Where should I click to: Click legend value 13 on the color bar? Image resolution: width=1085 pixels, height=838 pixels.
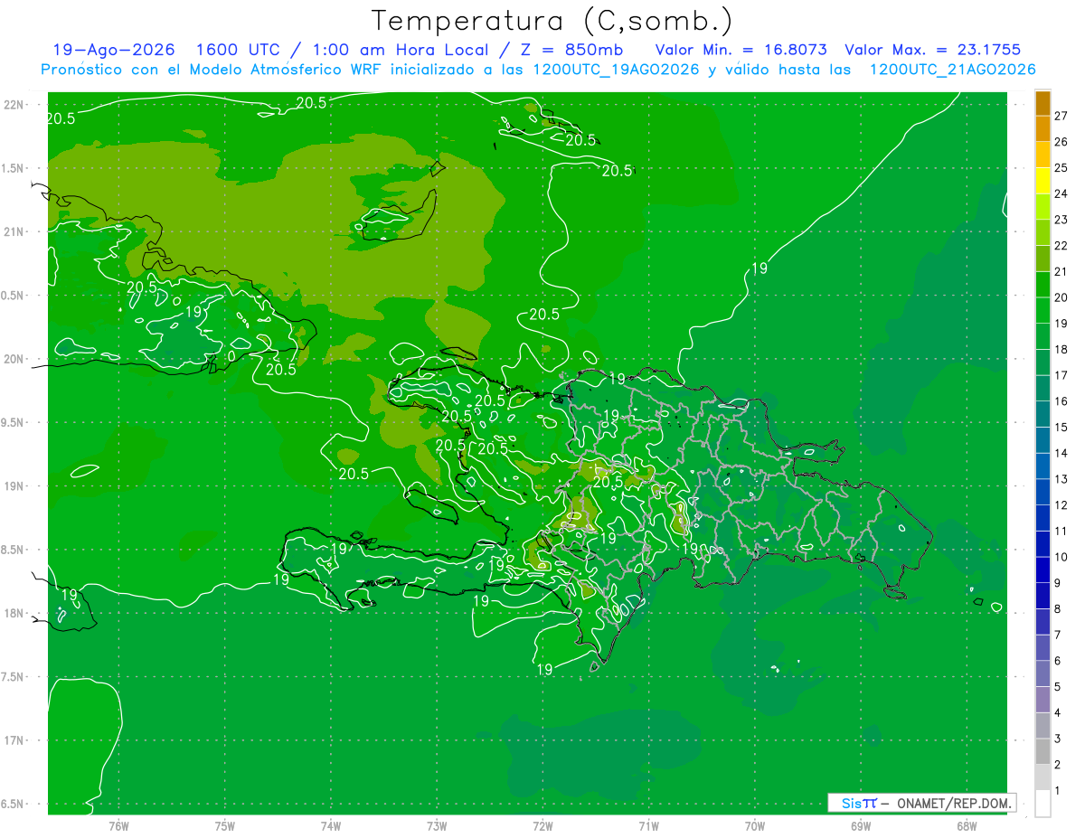point(1062,479)
